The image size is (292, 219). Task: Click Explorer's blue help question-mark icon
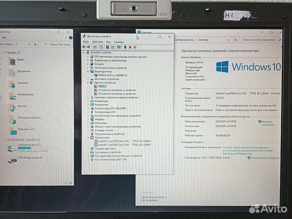click(71, 38)
